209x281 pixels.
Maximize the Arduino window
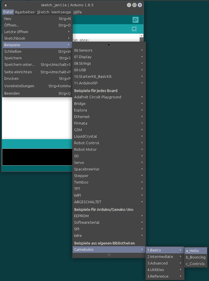pos(134,5)
